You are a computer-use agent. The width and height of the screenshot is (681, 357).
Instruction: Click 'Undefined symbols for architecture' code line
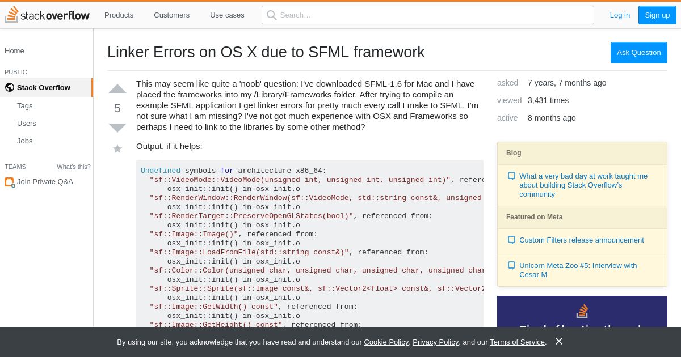pyautogui.click(x=234, y=171)
